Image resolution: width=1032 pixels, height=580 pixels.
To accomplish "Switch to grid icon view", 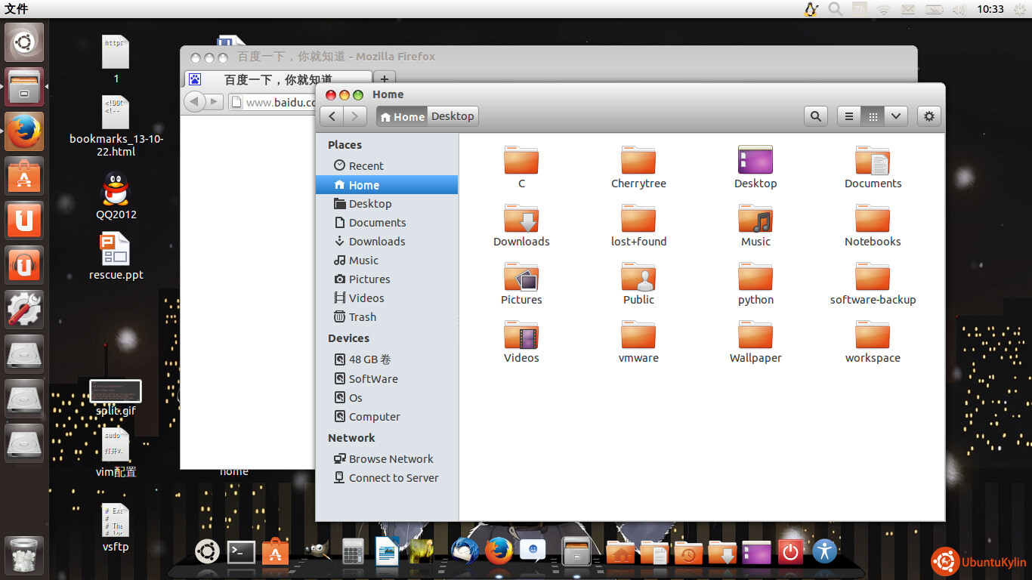I will (873, 116).
